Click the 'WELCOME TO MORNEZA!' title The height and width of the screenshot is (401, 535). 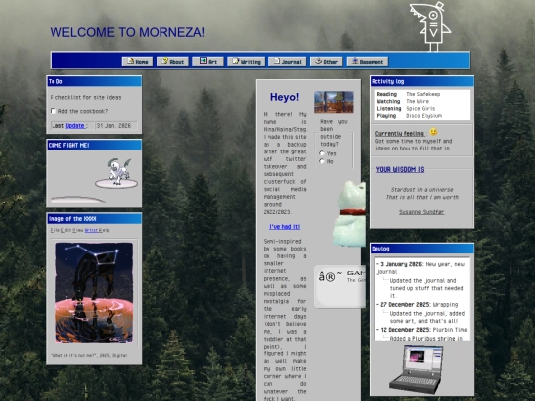127,32
